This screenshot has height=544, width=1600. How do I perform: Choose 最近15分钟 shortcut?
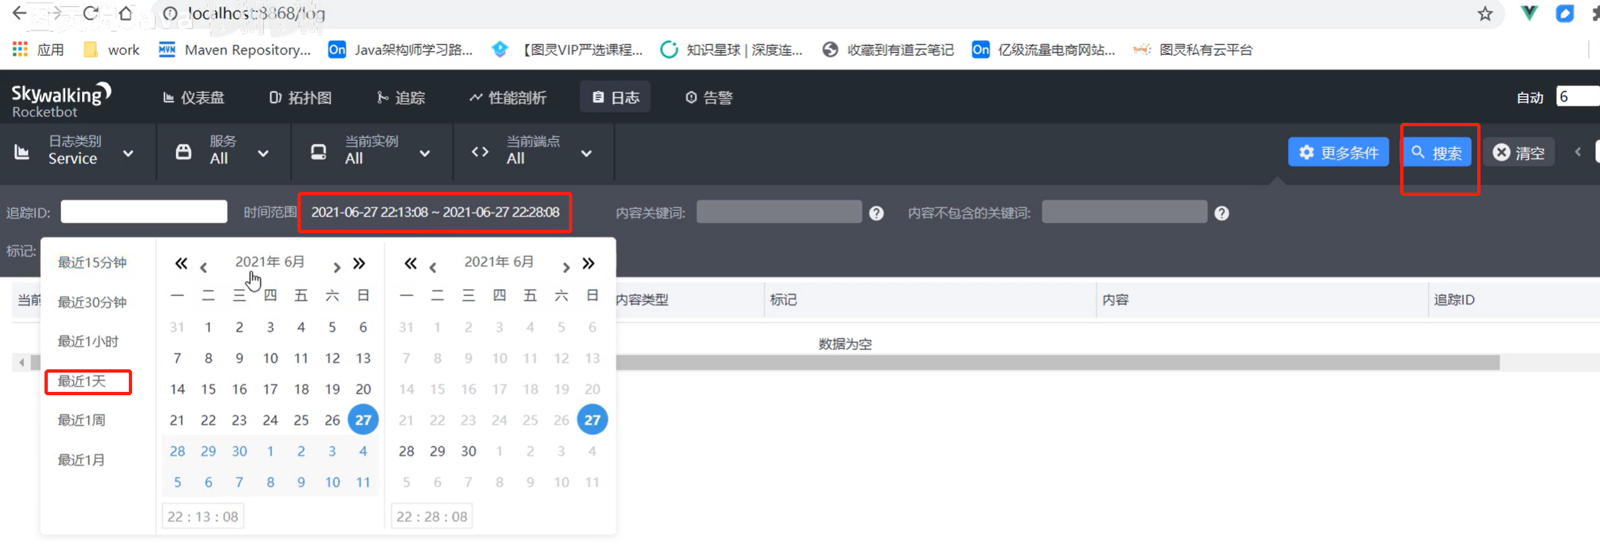(92, 262)
